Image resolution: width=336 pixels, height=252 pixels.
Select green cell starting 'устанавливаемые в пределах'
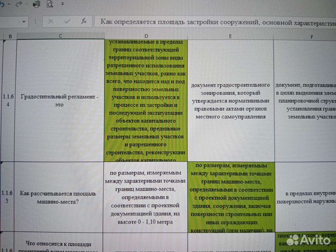point(146,100)
